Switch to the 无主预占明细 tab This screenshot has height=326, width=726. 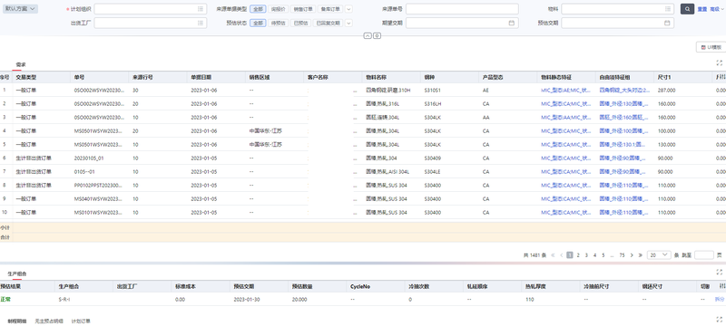click(x=49, y=321)
